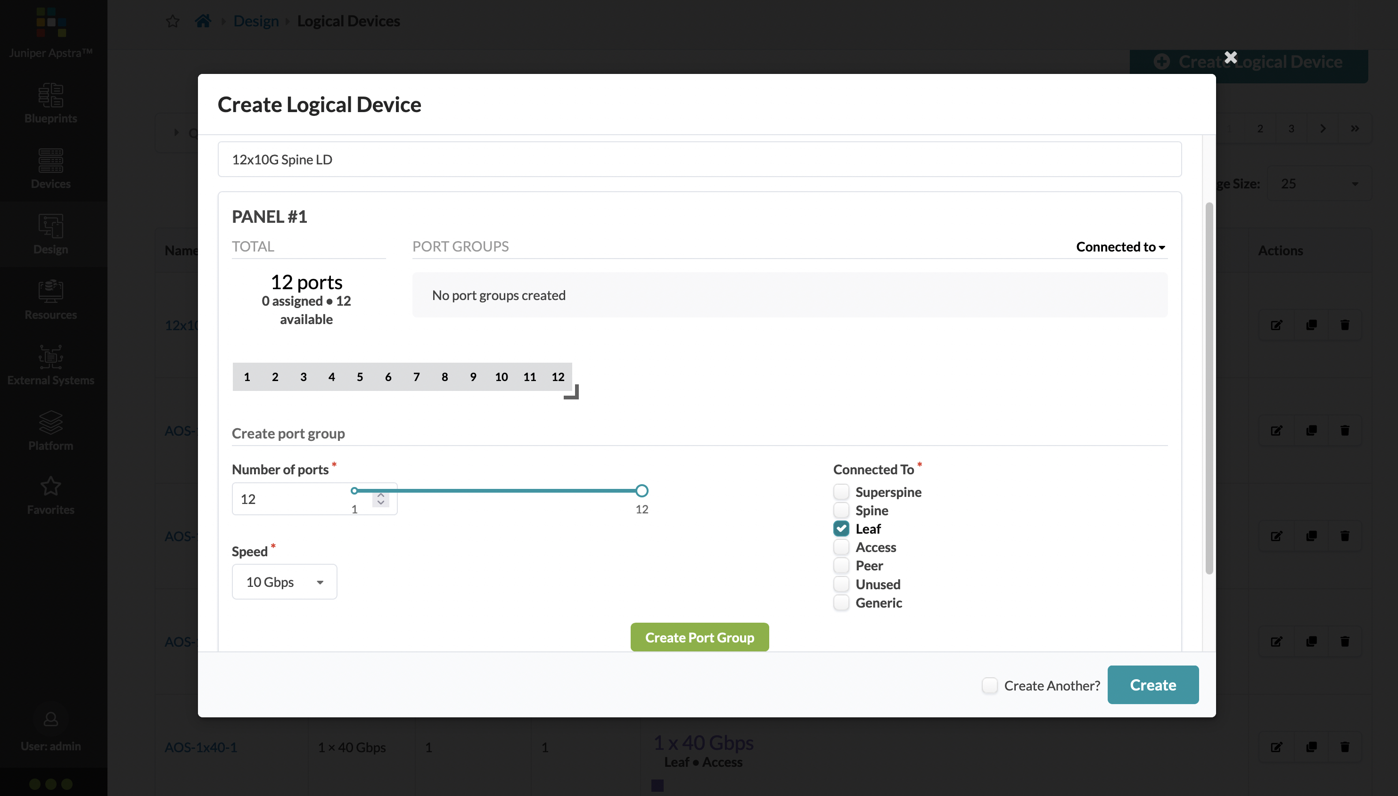This screenshot has height=796, width=1398.
Task: Click the clone icon for AOS-1x40-1 row
Action: pos(1311,747)
